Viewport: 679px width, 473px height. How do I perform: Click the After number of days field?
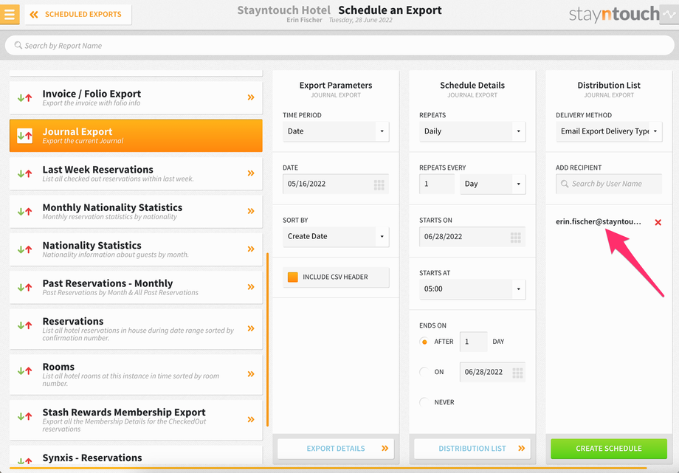coord(473,342)
